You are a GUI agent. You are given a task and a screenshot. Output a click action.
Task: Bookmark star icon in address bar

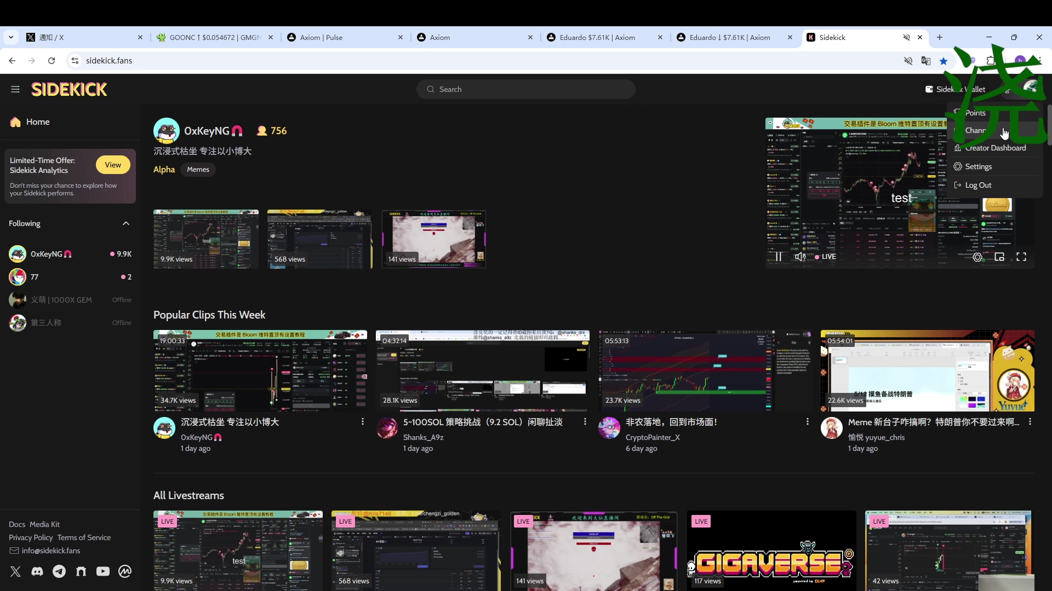click(944, 61)
